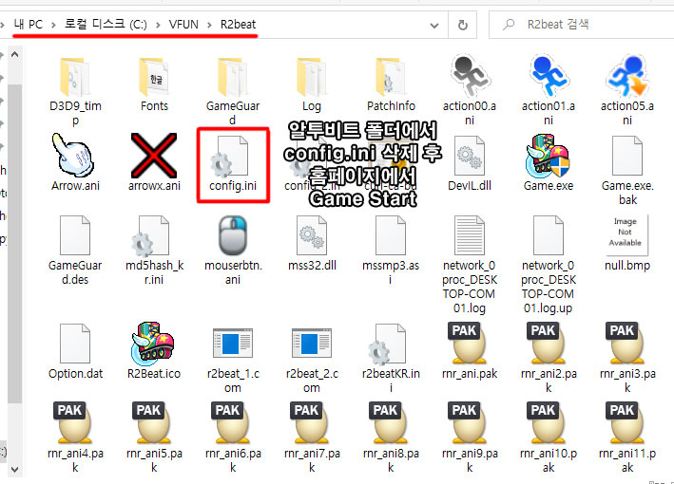Select the rnr_ani9.pak archive

point(470,437)
